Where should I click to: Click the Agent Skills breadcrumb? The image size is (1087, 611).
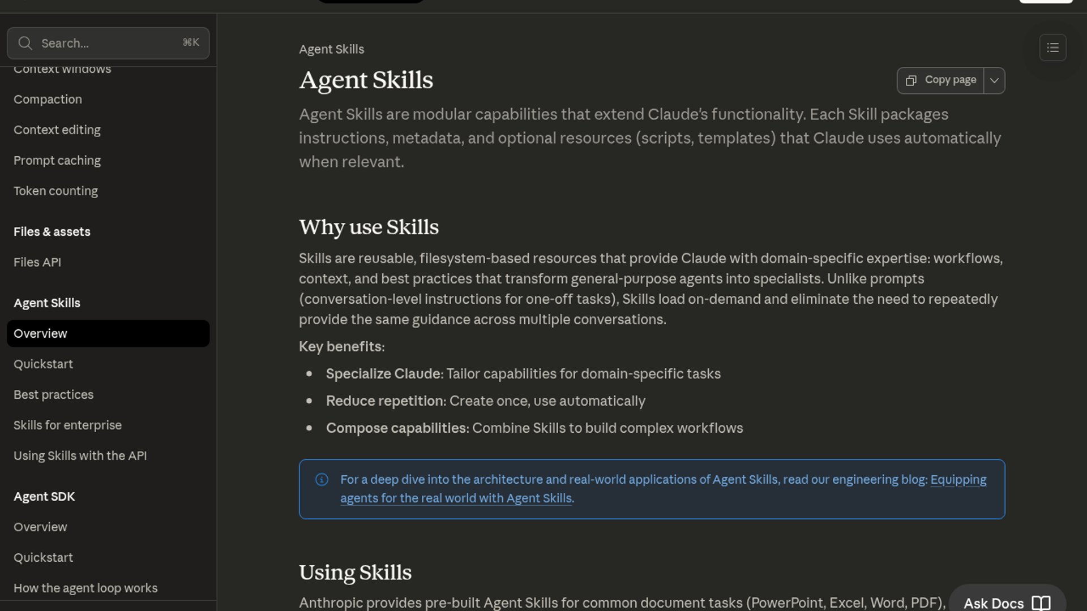click(331, 50)
